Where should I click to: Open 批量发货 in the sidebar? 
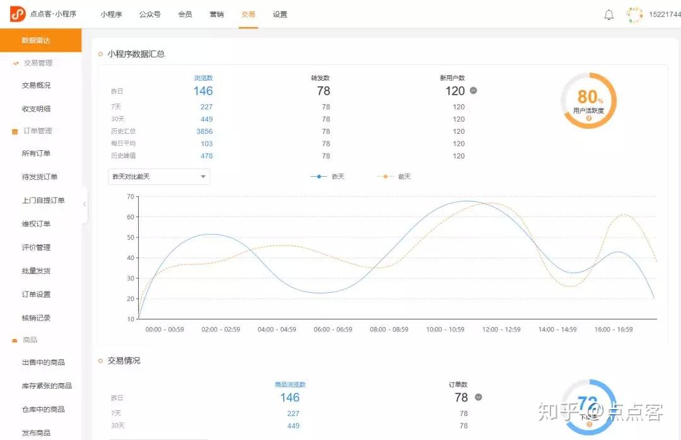click(36, 271)
